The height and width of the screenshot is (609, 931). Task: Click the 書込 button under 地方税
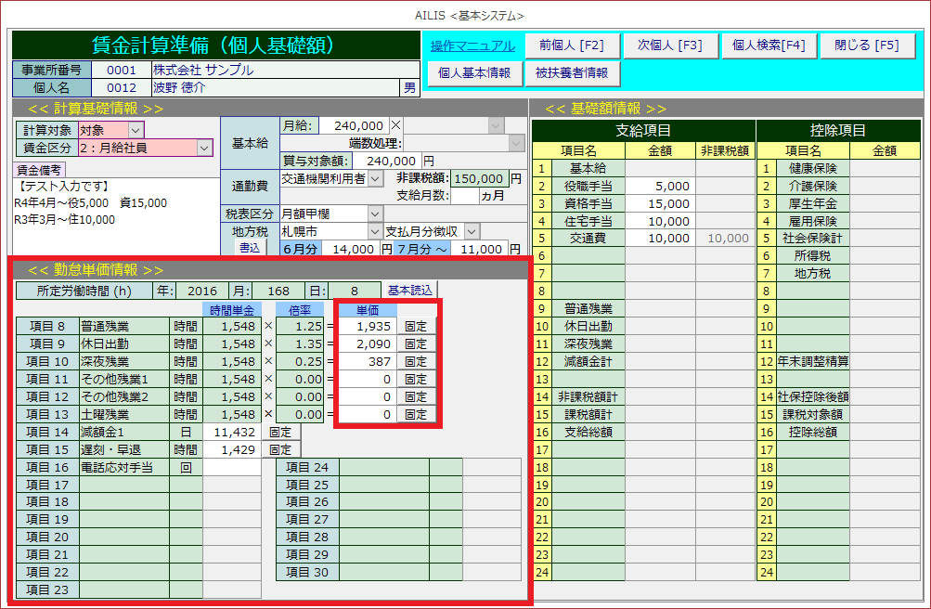(250, 248)
